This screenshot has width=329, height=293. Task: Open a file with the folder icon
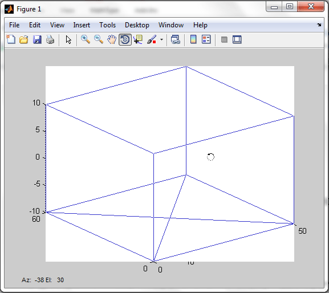click(x=24, y=39)
